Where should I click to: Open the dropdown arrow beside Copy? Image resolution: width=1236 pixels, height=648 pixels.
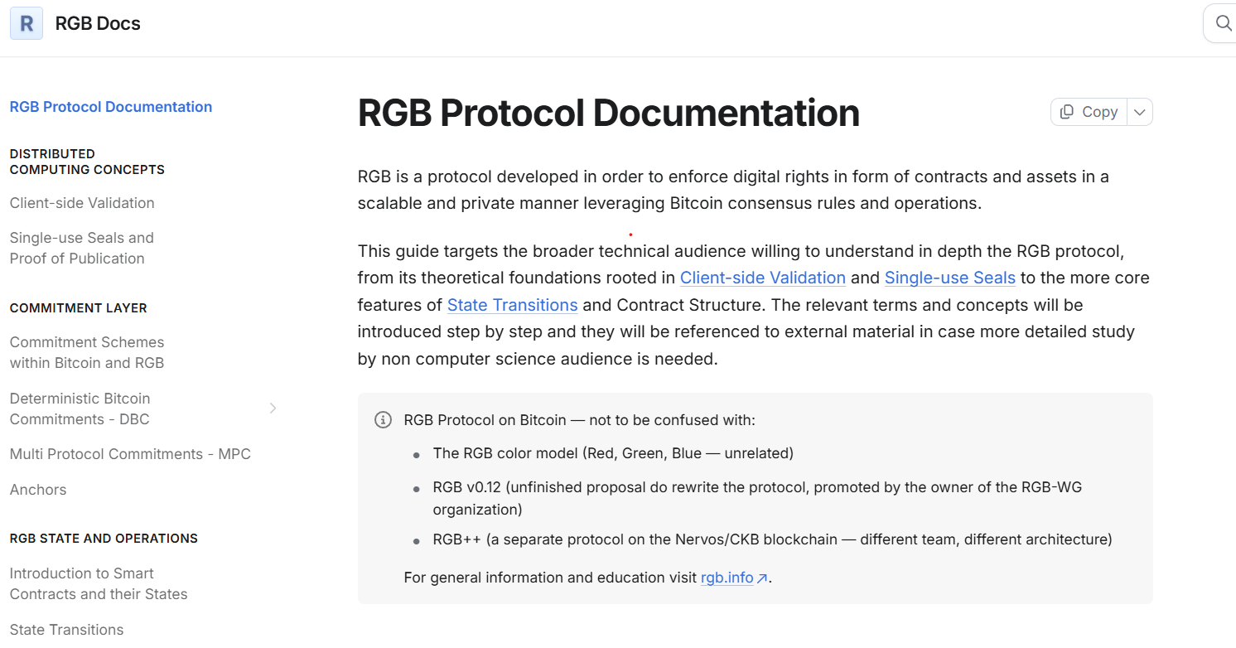(1140, 112)
